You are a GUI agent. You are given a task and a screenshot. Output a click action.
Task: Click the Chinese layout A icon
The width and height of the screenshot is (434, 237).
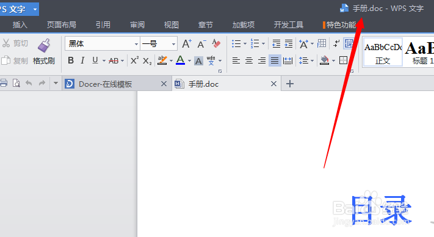(303, 44)
